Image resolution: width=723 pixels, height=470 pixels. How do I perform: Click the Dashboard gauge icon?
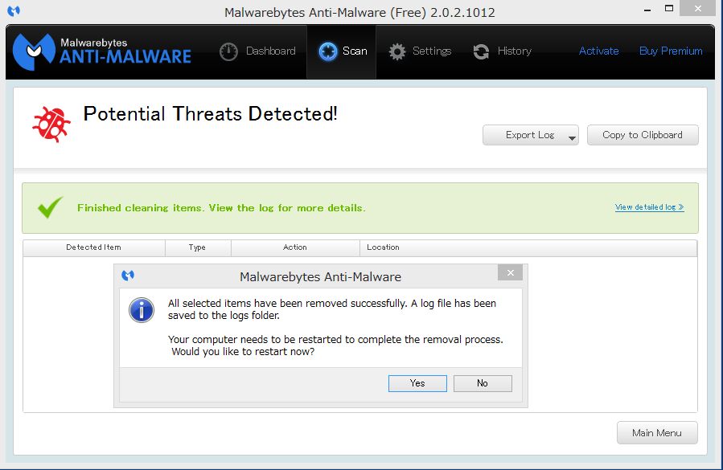(228, 51)
